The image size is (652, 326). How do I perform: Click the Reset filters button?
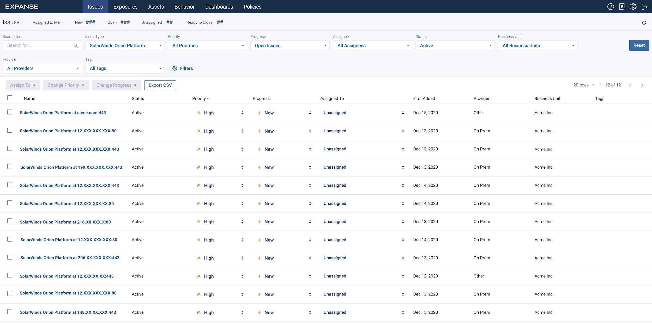point(639,45)
